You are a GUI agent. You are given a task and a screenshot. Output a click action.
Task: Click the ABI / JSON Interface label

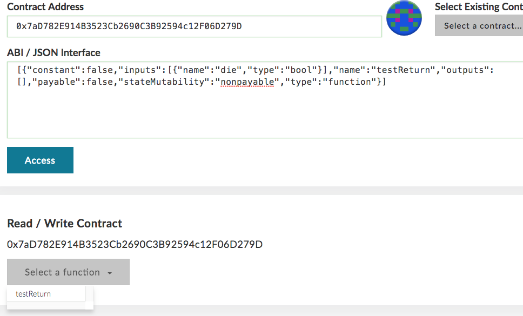click(x=53, y=52)
